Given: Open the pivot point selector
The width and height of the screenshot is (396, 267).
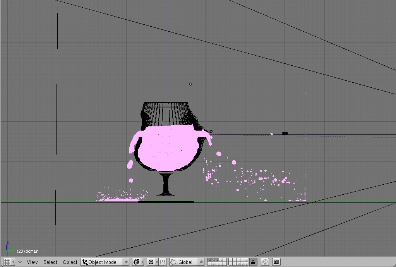Looking at the screenshot, I should tap(153, 262).
